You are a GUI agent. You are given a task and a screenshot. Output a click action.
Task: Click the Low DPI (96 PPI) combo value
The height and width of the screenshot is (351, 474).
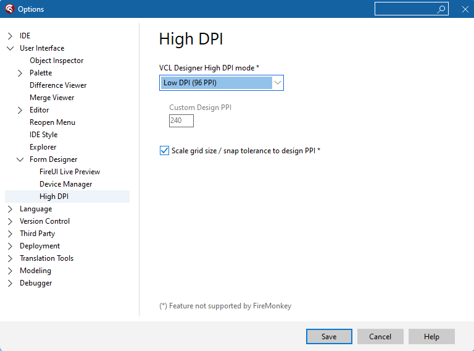click(x=217, y=83)
